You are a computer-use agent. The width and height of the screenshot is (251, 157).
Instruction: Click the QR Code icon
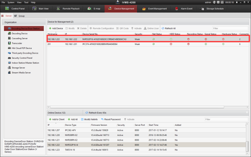point(118,28)
